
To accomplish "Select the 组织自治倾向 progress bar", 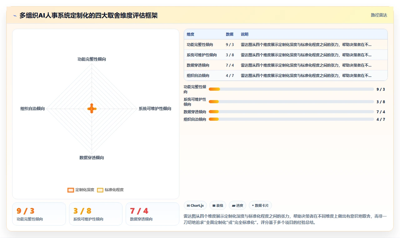I will [291, 119].
